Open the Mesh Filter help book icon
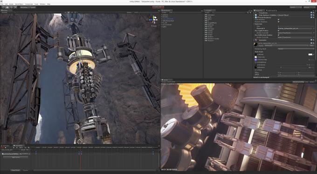 311,15
